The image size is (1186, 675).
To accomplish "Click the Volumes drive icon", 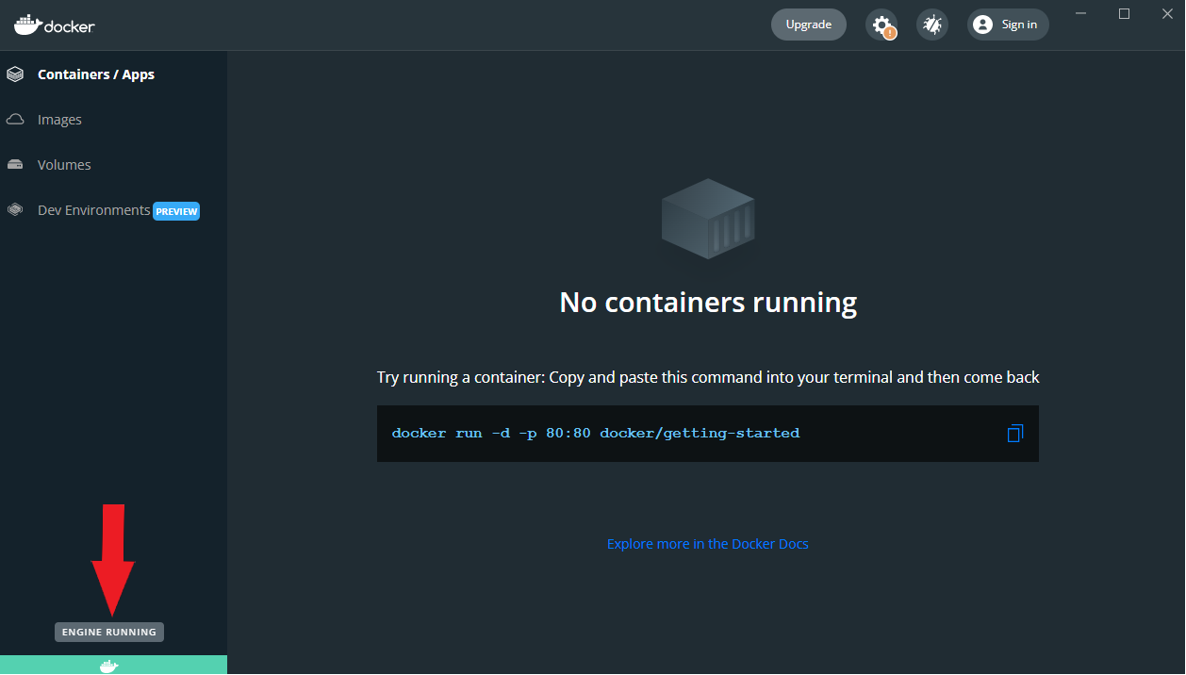I will click(x=15, y=165).
